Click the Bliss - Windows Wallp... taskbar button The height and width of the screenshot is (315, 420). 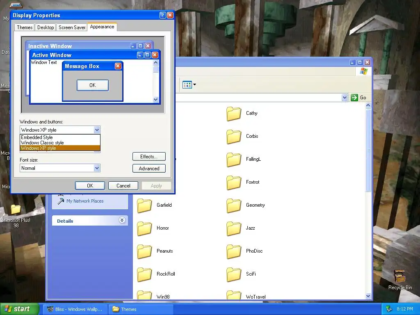click(x=75, y=309)
